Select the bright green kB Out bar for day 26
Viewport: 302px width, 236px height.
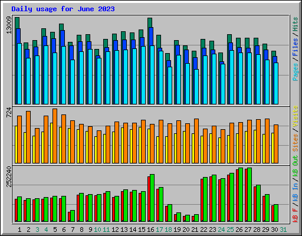[241, 195]
